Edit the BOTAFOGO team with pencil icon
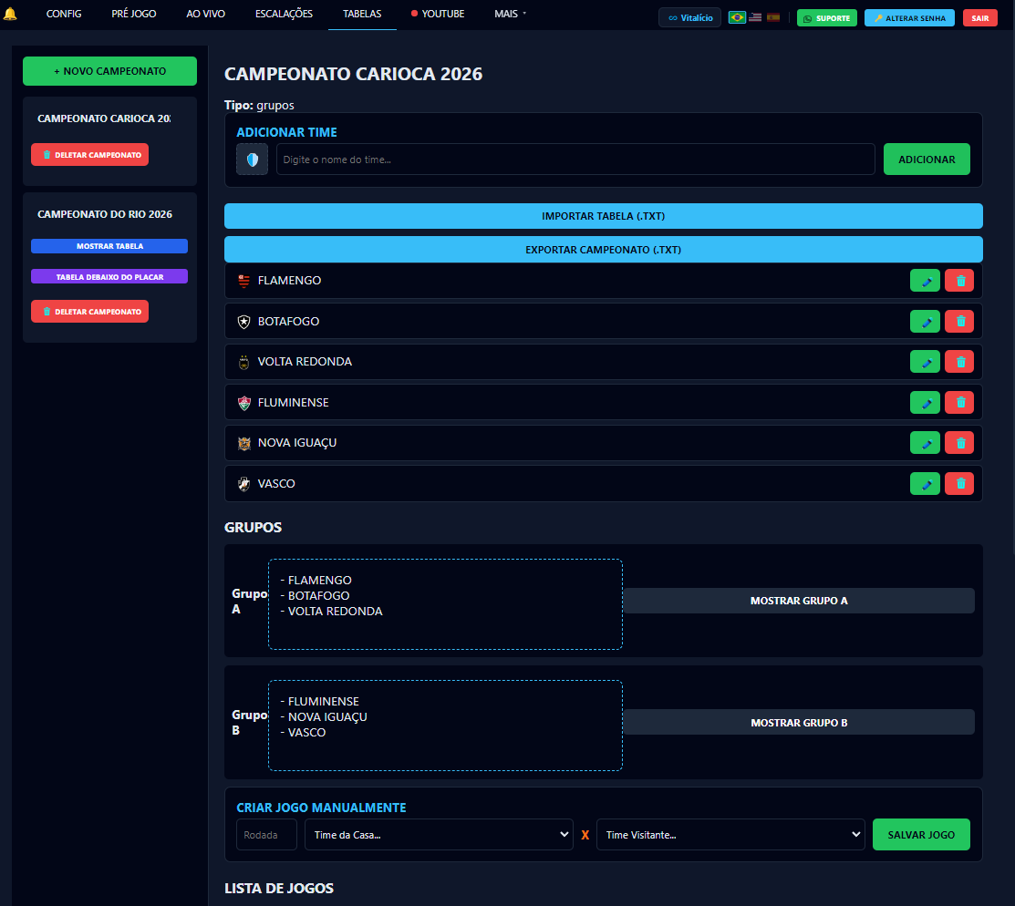This screenshot has width=1015, height=906. click(x=925, y=322)
